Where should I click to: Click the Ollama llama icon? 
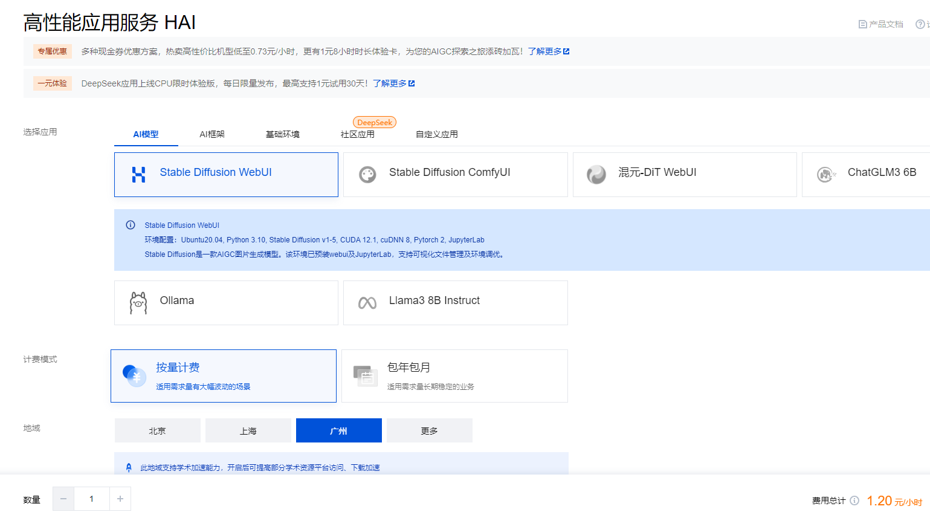[138, 302]
